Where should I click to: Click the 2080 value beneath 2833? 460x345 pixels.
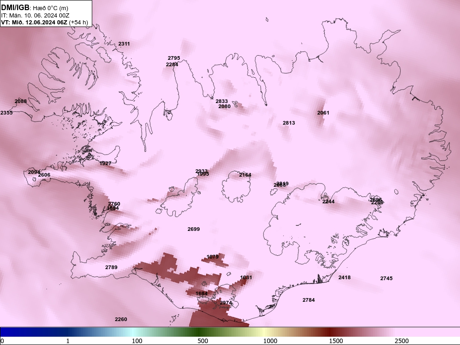coord(224,107)
